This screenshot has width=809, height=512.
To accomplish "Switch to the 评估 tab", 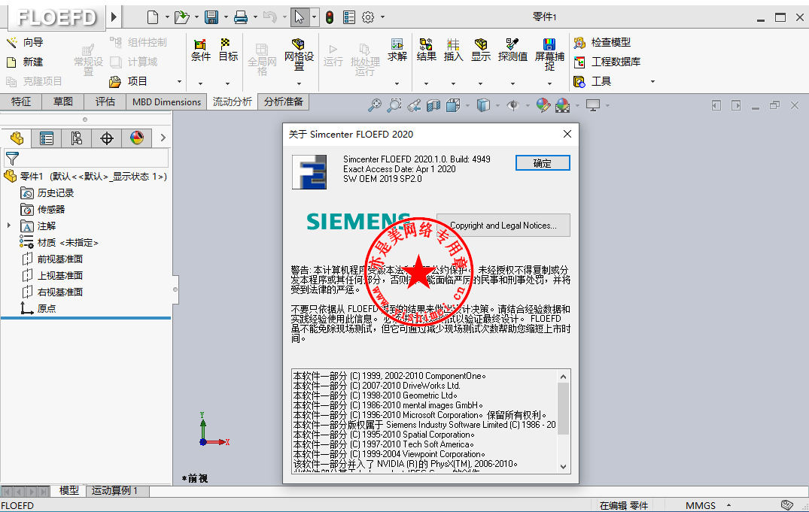I will point(105,101).
